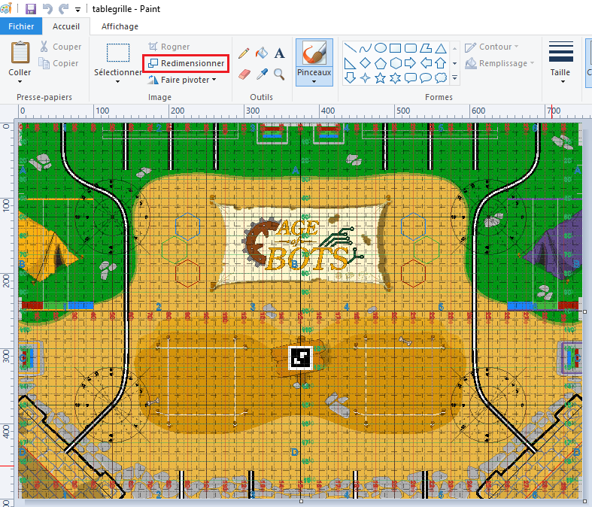Choose the Triangle shape
Viewport: 592px width, 507px height.
tap(441, 48)
